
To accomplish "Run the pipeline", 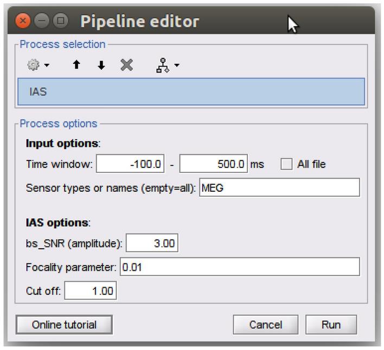I will (331, 325).
